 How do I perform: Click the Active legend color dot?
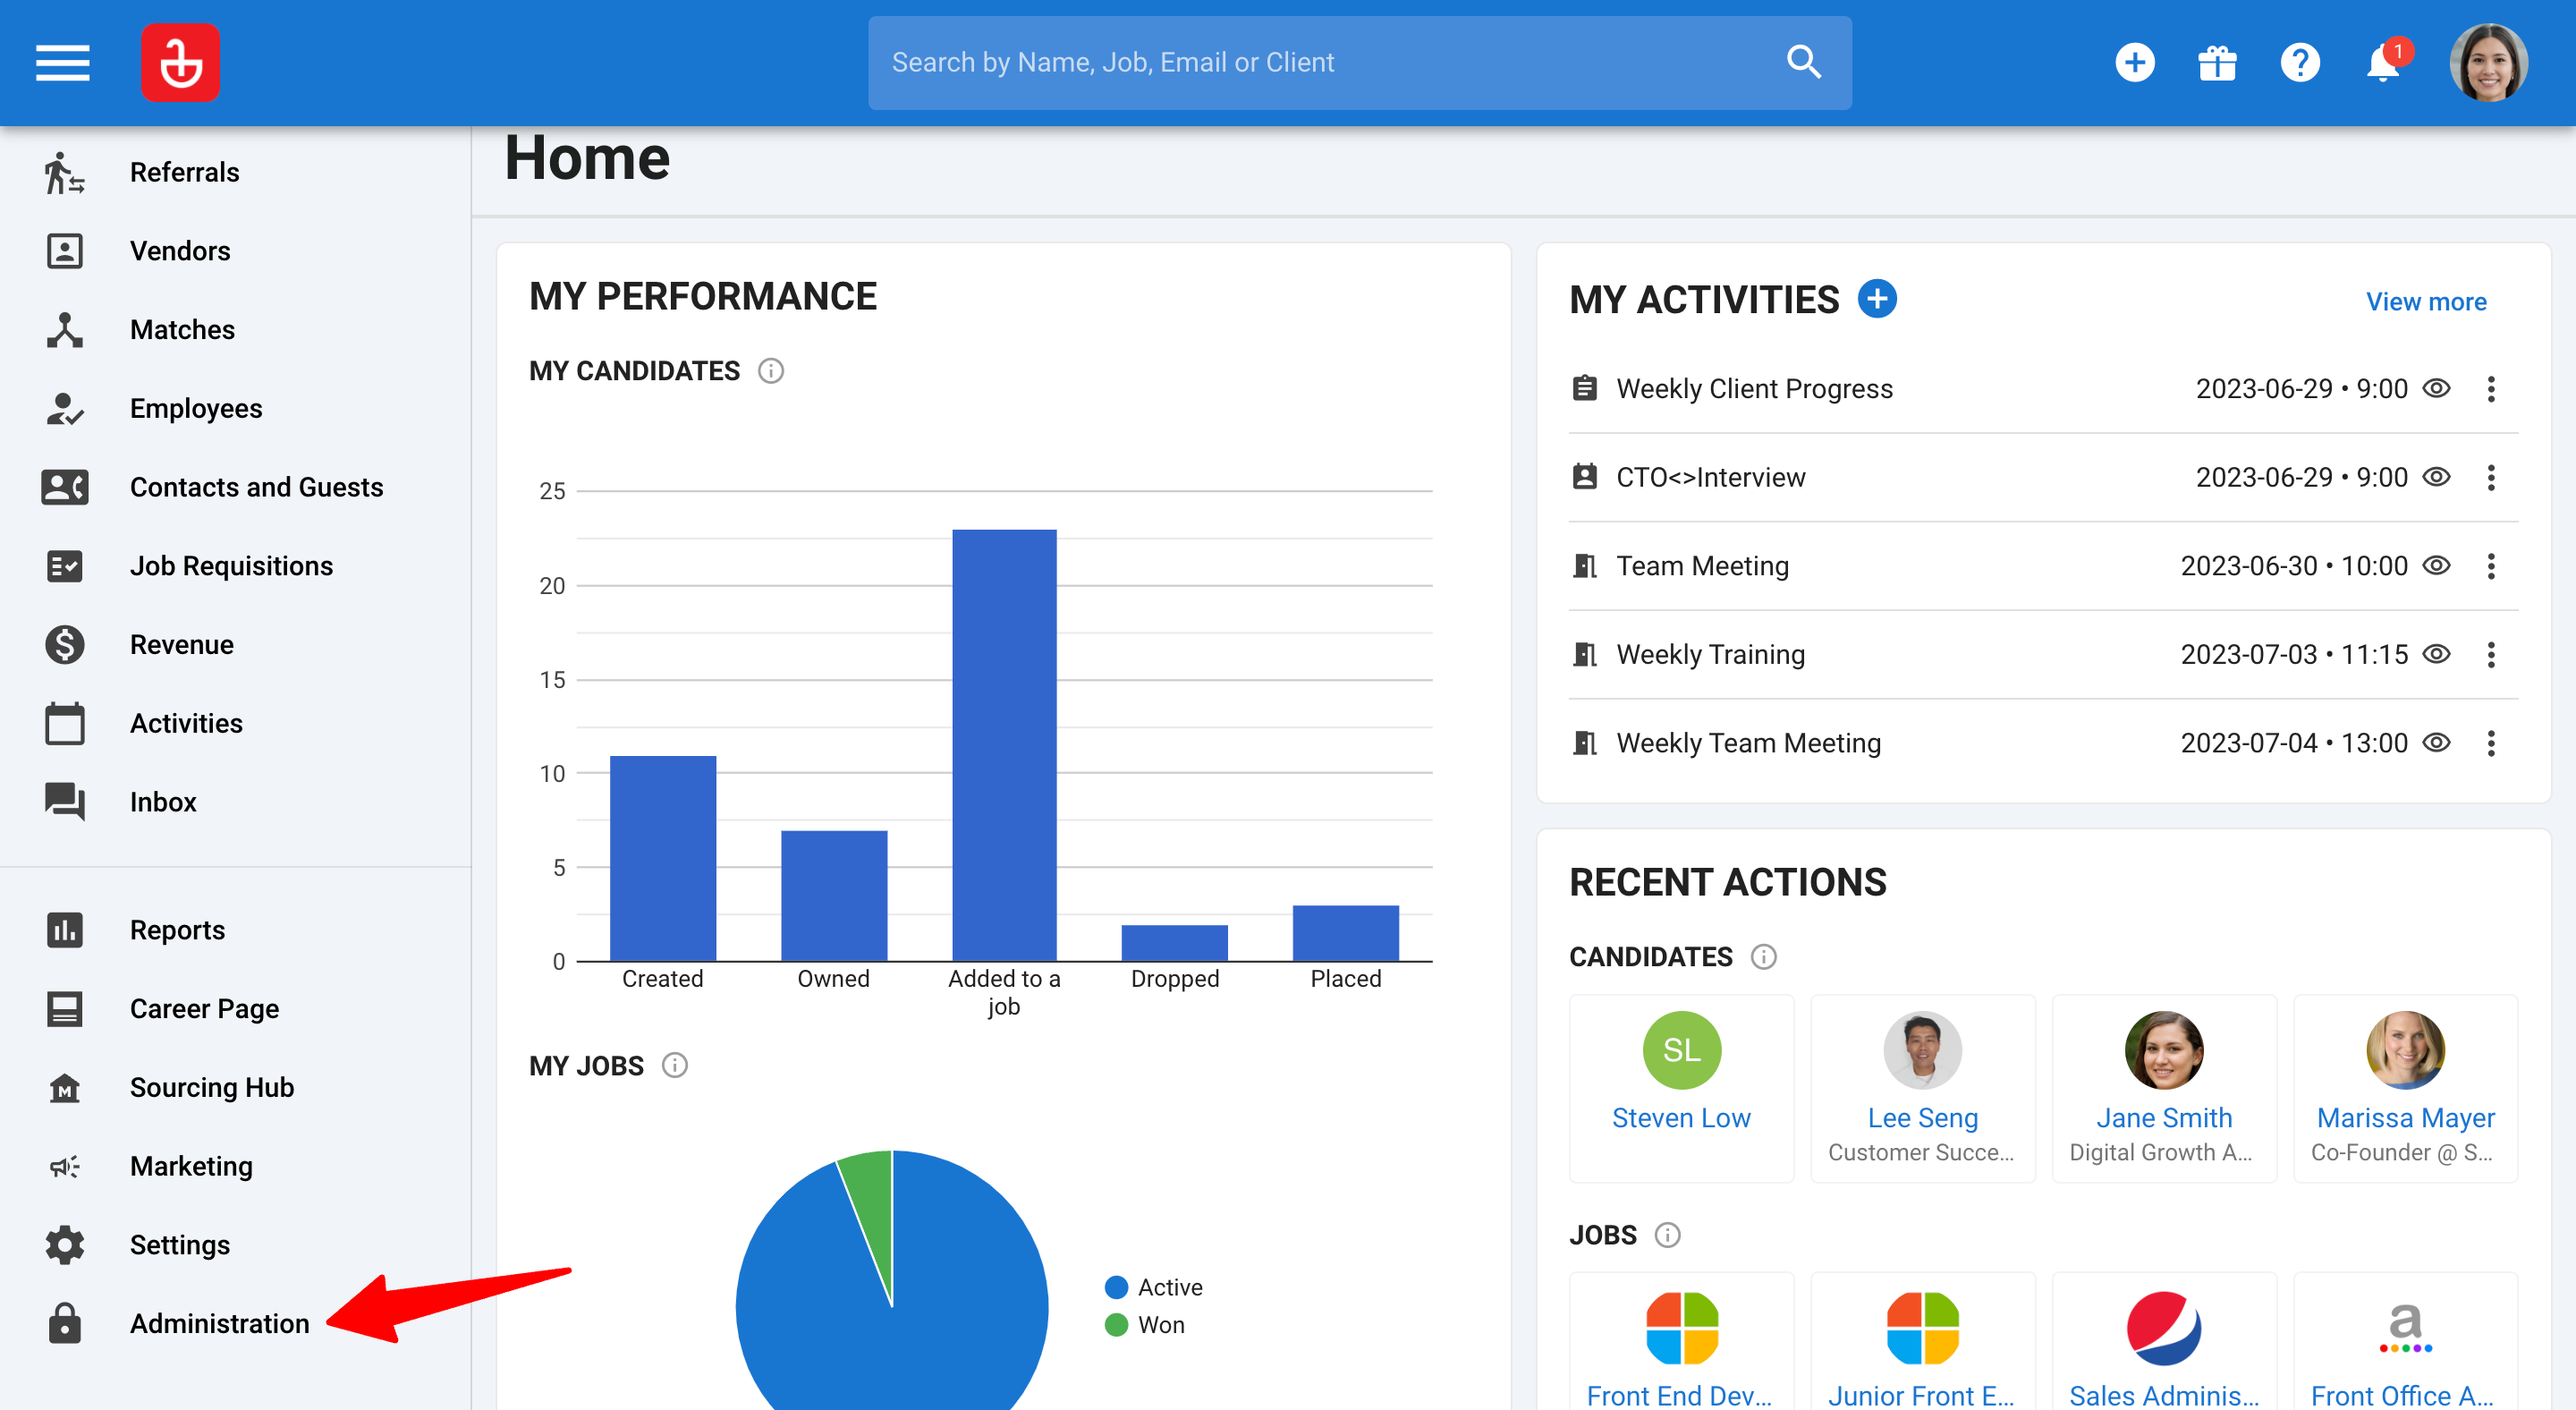click(1116, 1287)
